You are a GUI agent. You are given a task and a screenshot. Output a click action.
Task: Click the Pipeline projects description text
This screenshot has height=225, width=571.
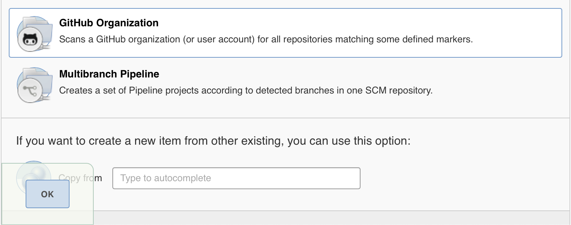[246, 90]
